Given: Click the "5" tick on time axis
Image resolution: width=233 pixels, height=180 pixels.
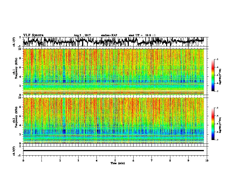Looking at the screenshot, I should pyautogui.click(x=115, y=161).
